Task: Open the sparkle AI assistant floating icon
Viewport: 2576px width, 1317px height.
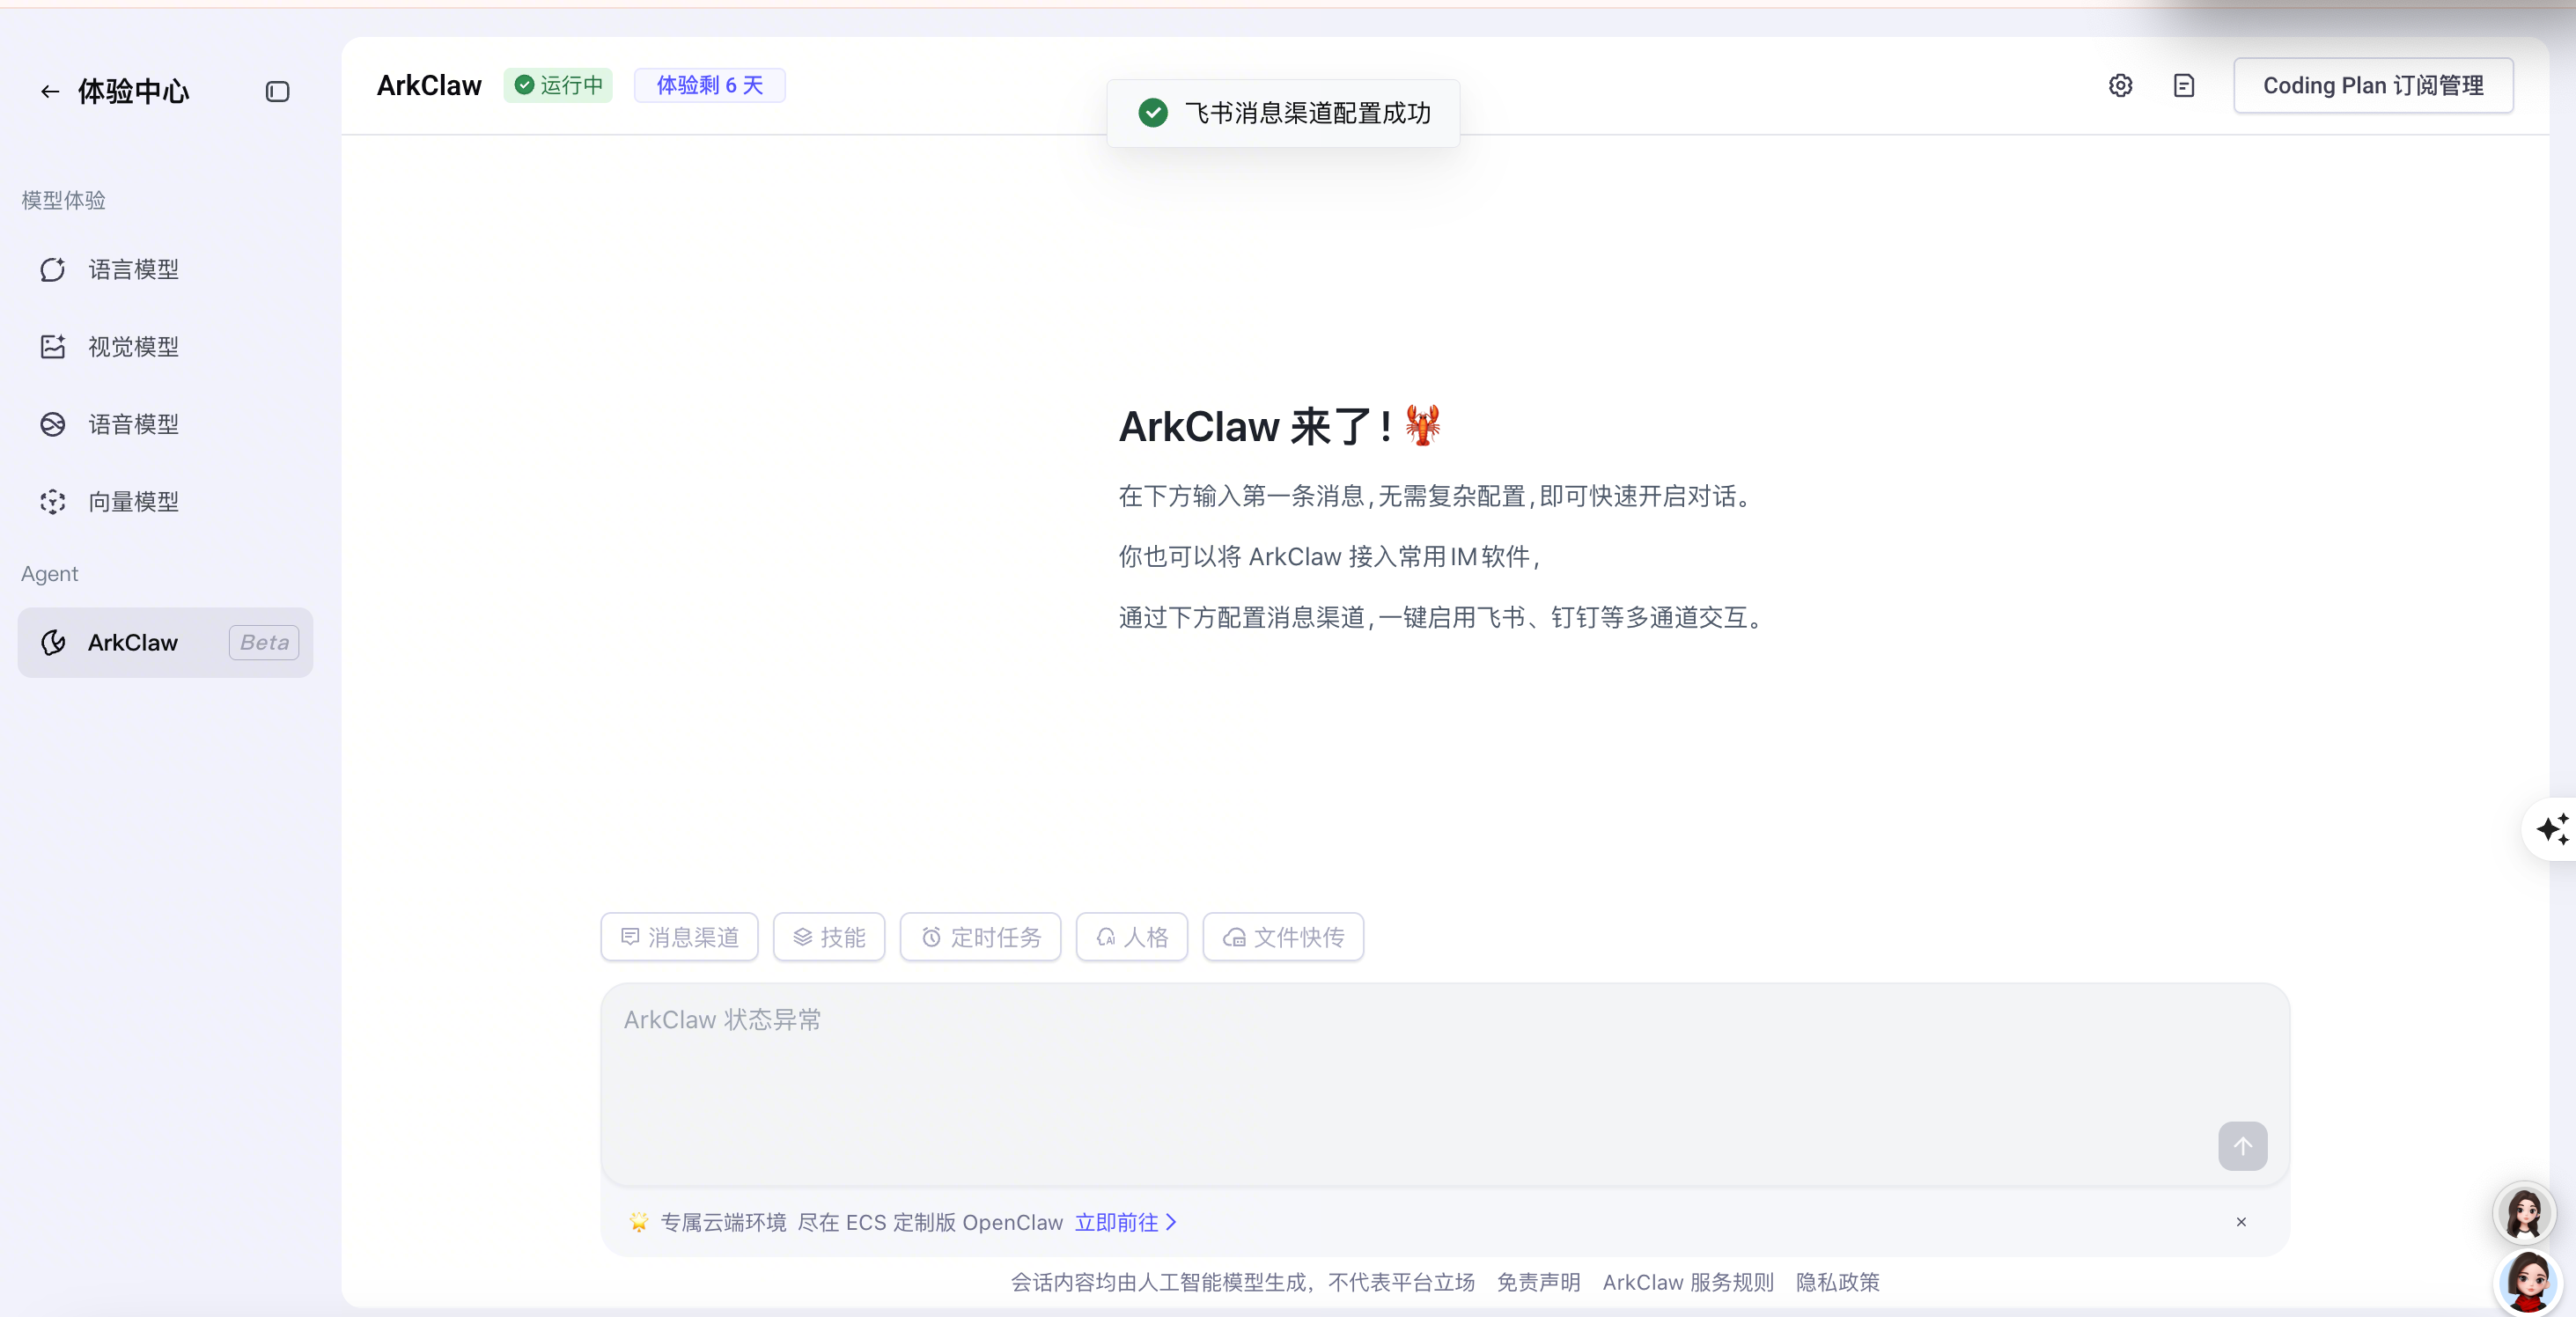Action: tap(2552, 829)
